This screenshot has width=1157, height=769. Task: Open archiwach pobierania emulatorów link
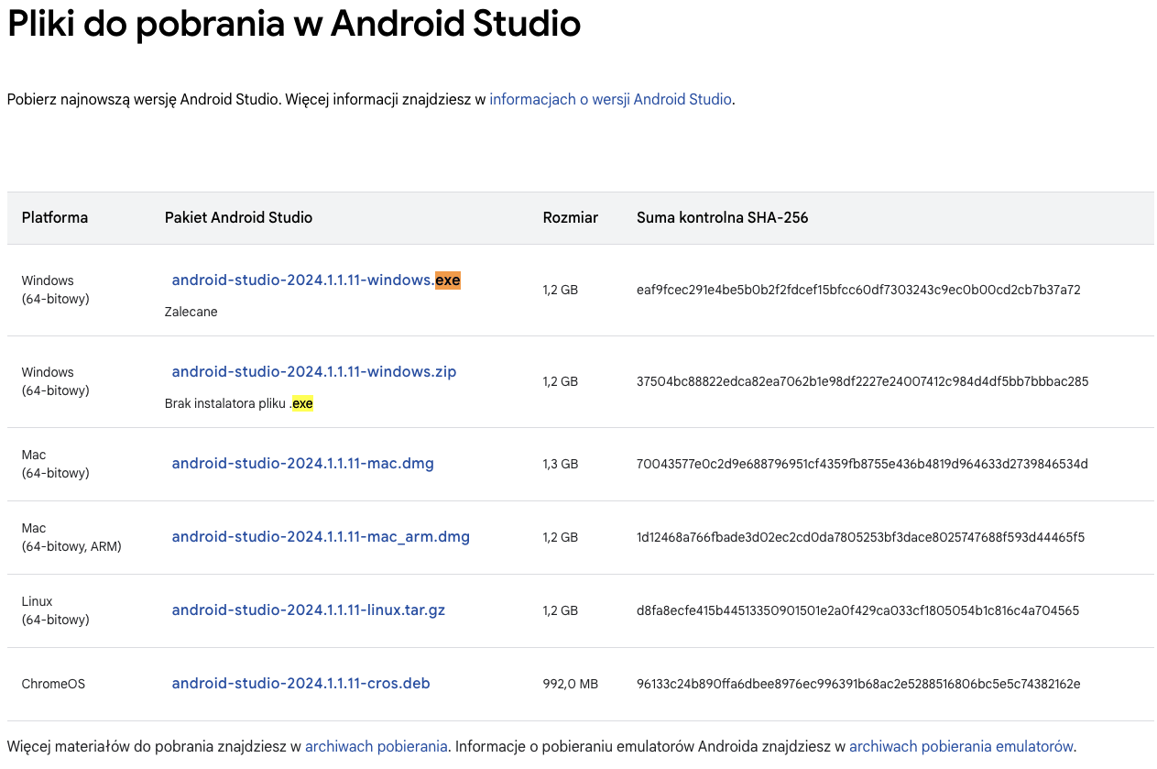tap(960, 745)
